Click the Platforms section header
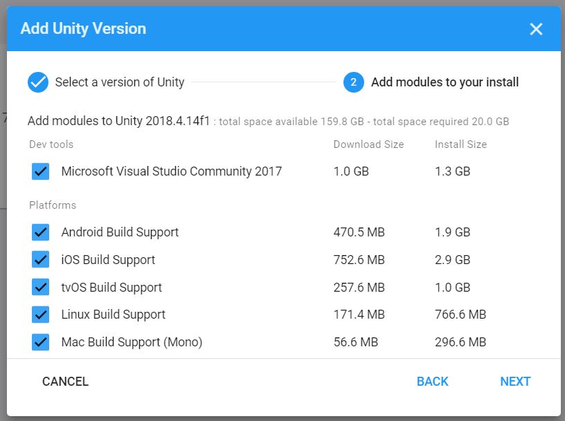Viewport: 565px width, 421px height. [x=53, y=205]
